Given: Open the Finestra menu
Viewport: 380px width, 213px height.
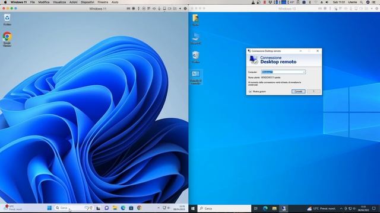Looking at the screenshot, I should point(103,2).
